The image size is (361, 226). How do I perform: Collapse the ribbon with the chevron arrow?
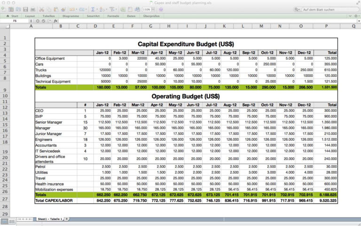[x=350, y=16]
